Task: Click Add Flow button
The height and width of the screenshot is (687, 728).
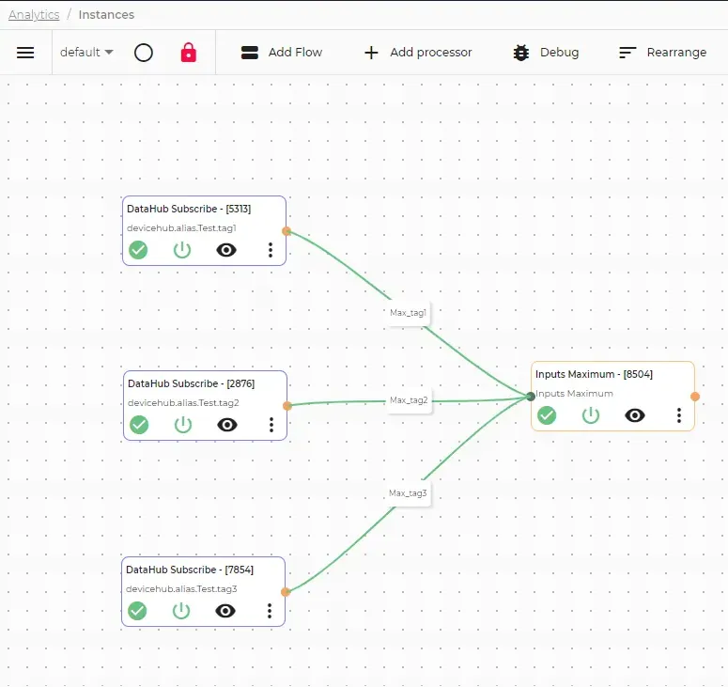Action: point(282,53)
